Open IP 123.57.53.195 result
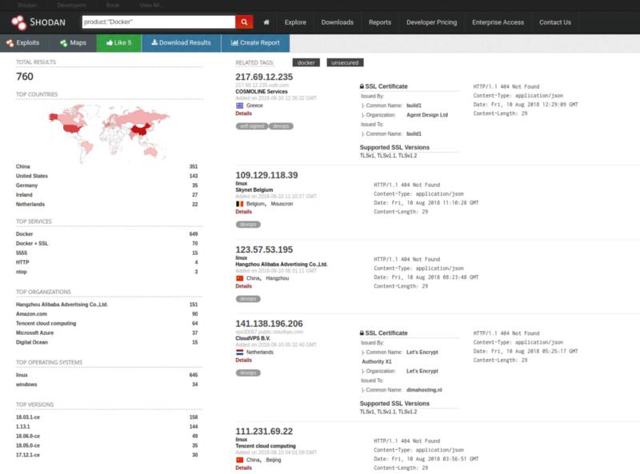Viewport: 640px width, 474px height. (264, 249)
